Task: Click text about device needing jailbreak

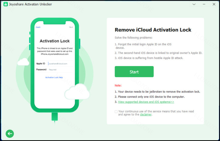Action: [157, 92]
